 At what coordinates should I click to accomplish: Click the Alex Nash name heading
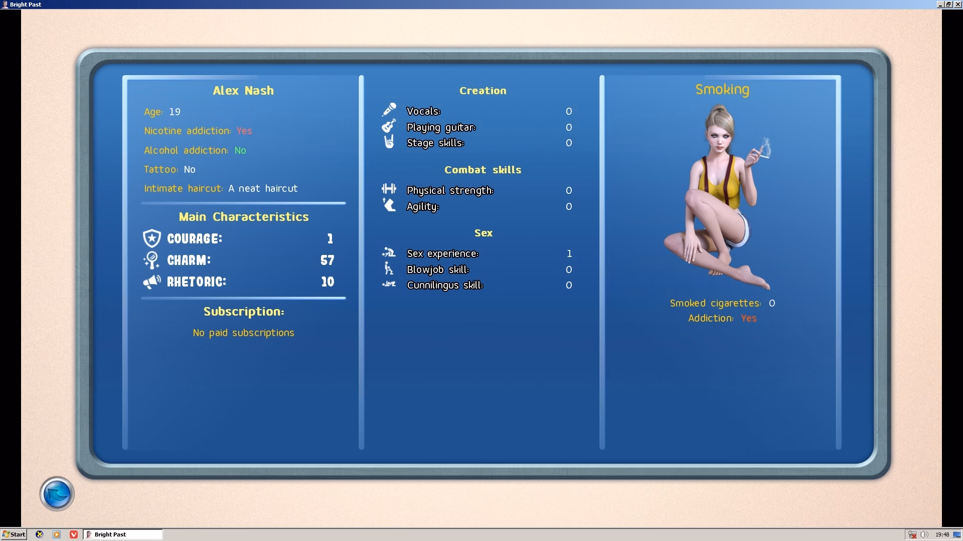coord(243,91)
